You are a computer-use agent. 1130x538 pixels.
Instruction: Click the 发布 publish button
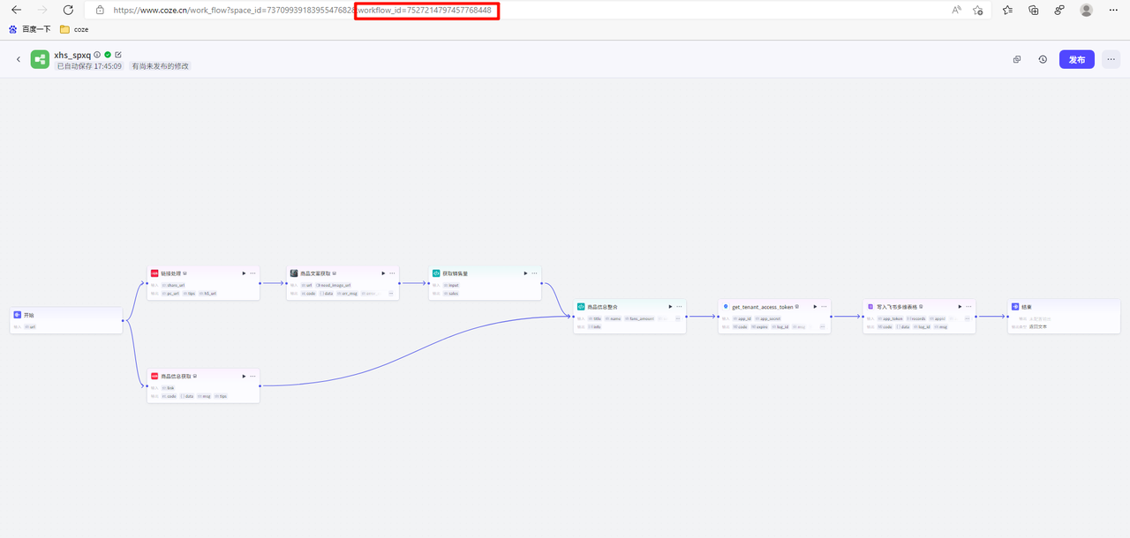pyautogui.click(x=1076, y=59)
